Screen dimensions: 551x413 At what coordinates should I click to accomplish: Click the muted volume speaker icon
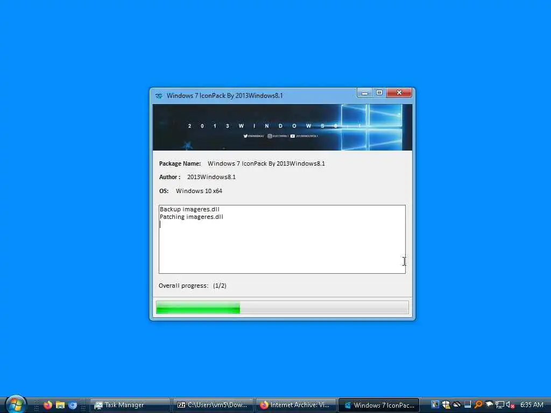pyautogui.click(x=510, y=404)
